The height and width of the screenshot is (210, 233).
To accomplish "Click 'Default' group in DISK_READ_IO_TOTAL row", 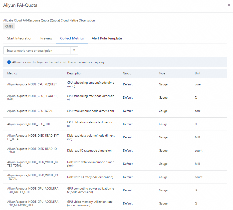I will [x=128, y=151].
